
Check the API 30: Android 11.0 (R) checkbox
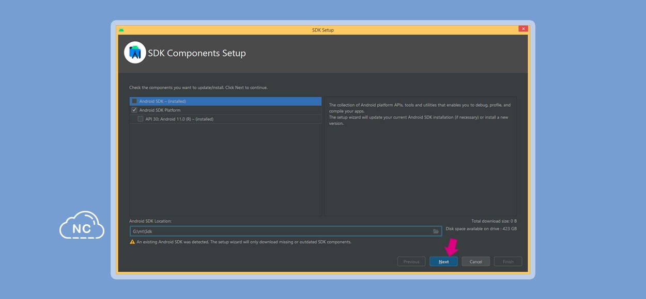(141, 119)
